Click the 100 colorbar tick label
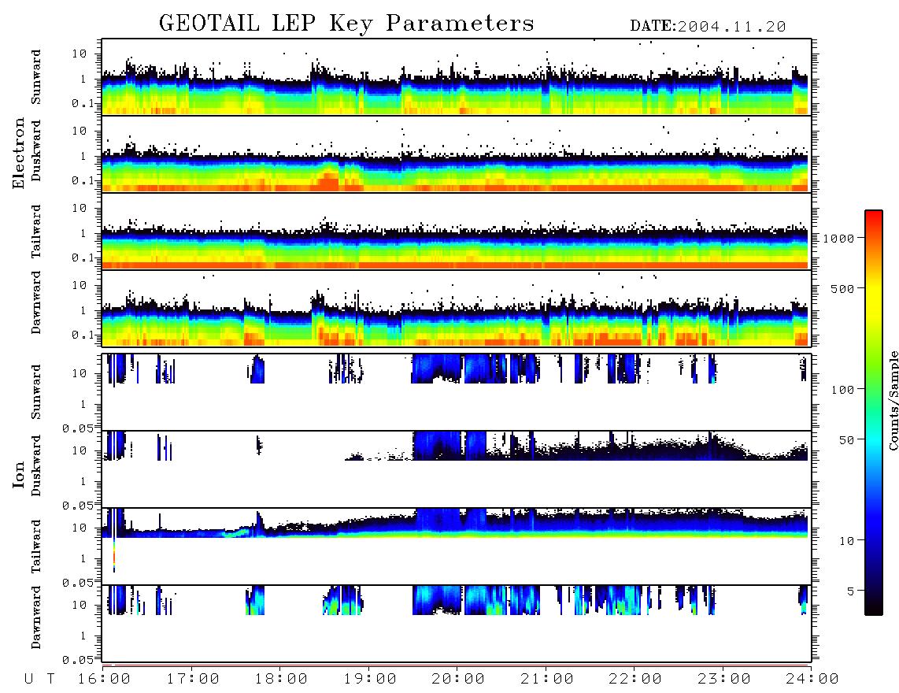Image resolution: width=899 pixels, height=693 pixels. coord(842,390)
